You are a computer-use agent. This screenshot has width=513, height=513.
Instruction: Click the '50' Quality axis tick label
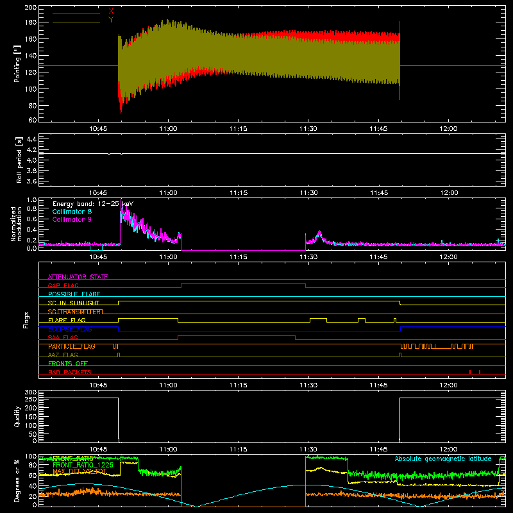click(x=33, y=434)
